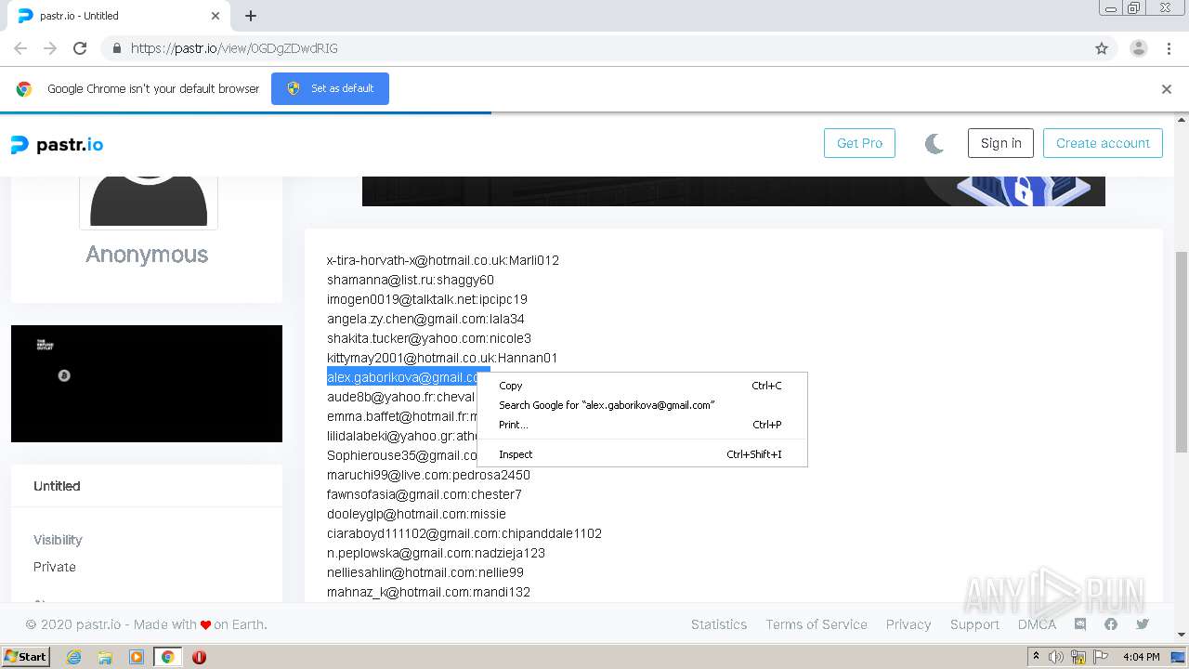
Task: Click Facebook icon in footer
Action: [x=1111, y=624]
